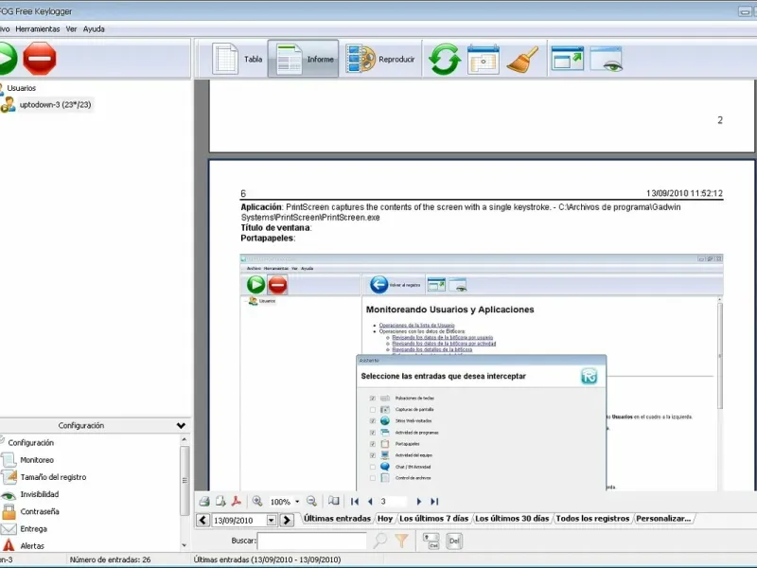
Task: Click the Ctrl key icon button
Action: pos(431,541)
